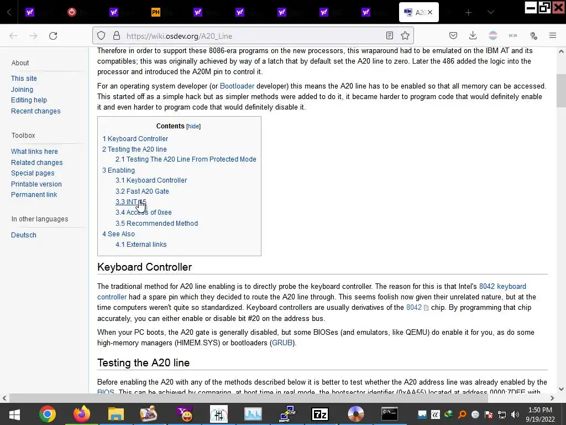
Task: Go to subsection 4.1 External links
Action: [x=141, y=245]
